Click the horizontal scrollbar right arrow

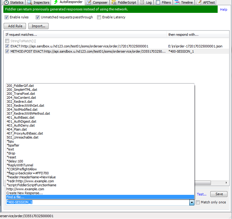(x=227, y=183)
